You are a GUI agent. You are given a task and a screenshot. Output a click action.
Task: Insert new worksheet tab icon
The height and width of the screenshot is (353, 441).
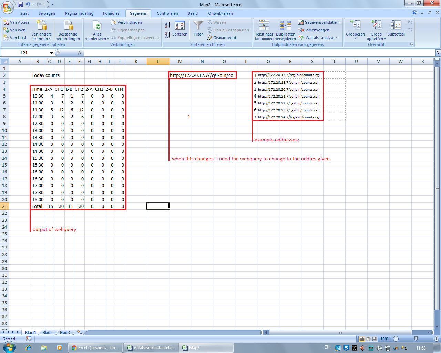(80, 333)
